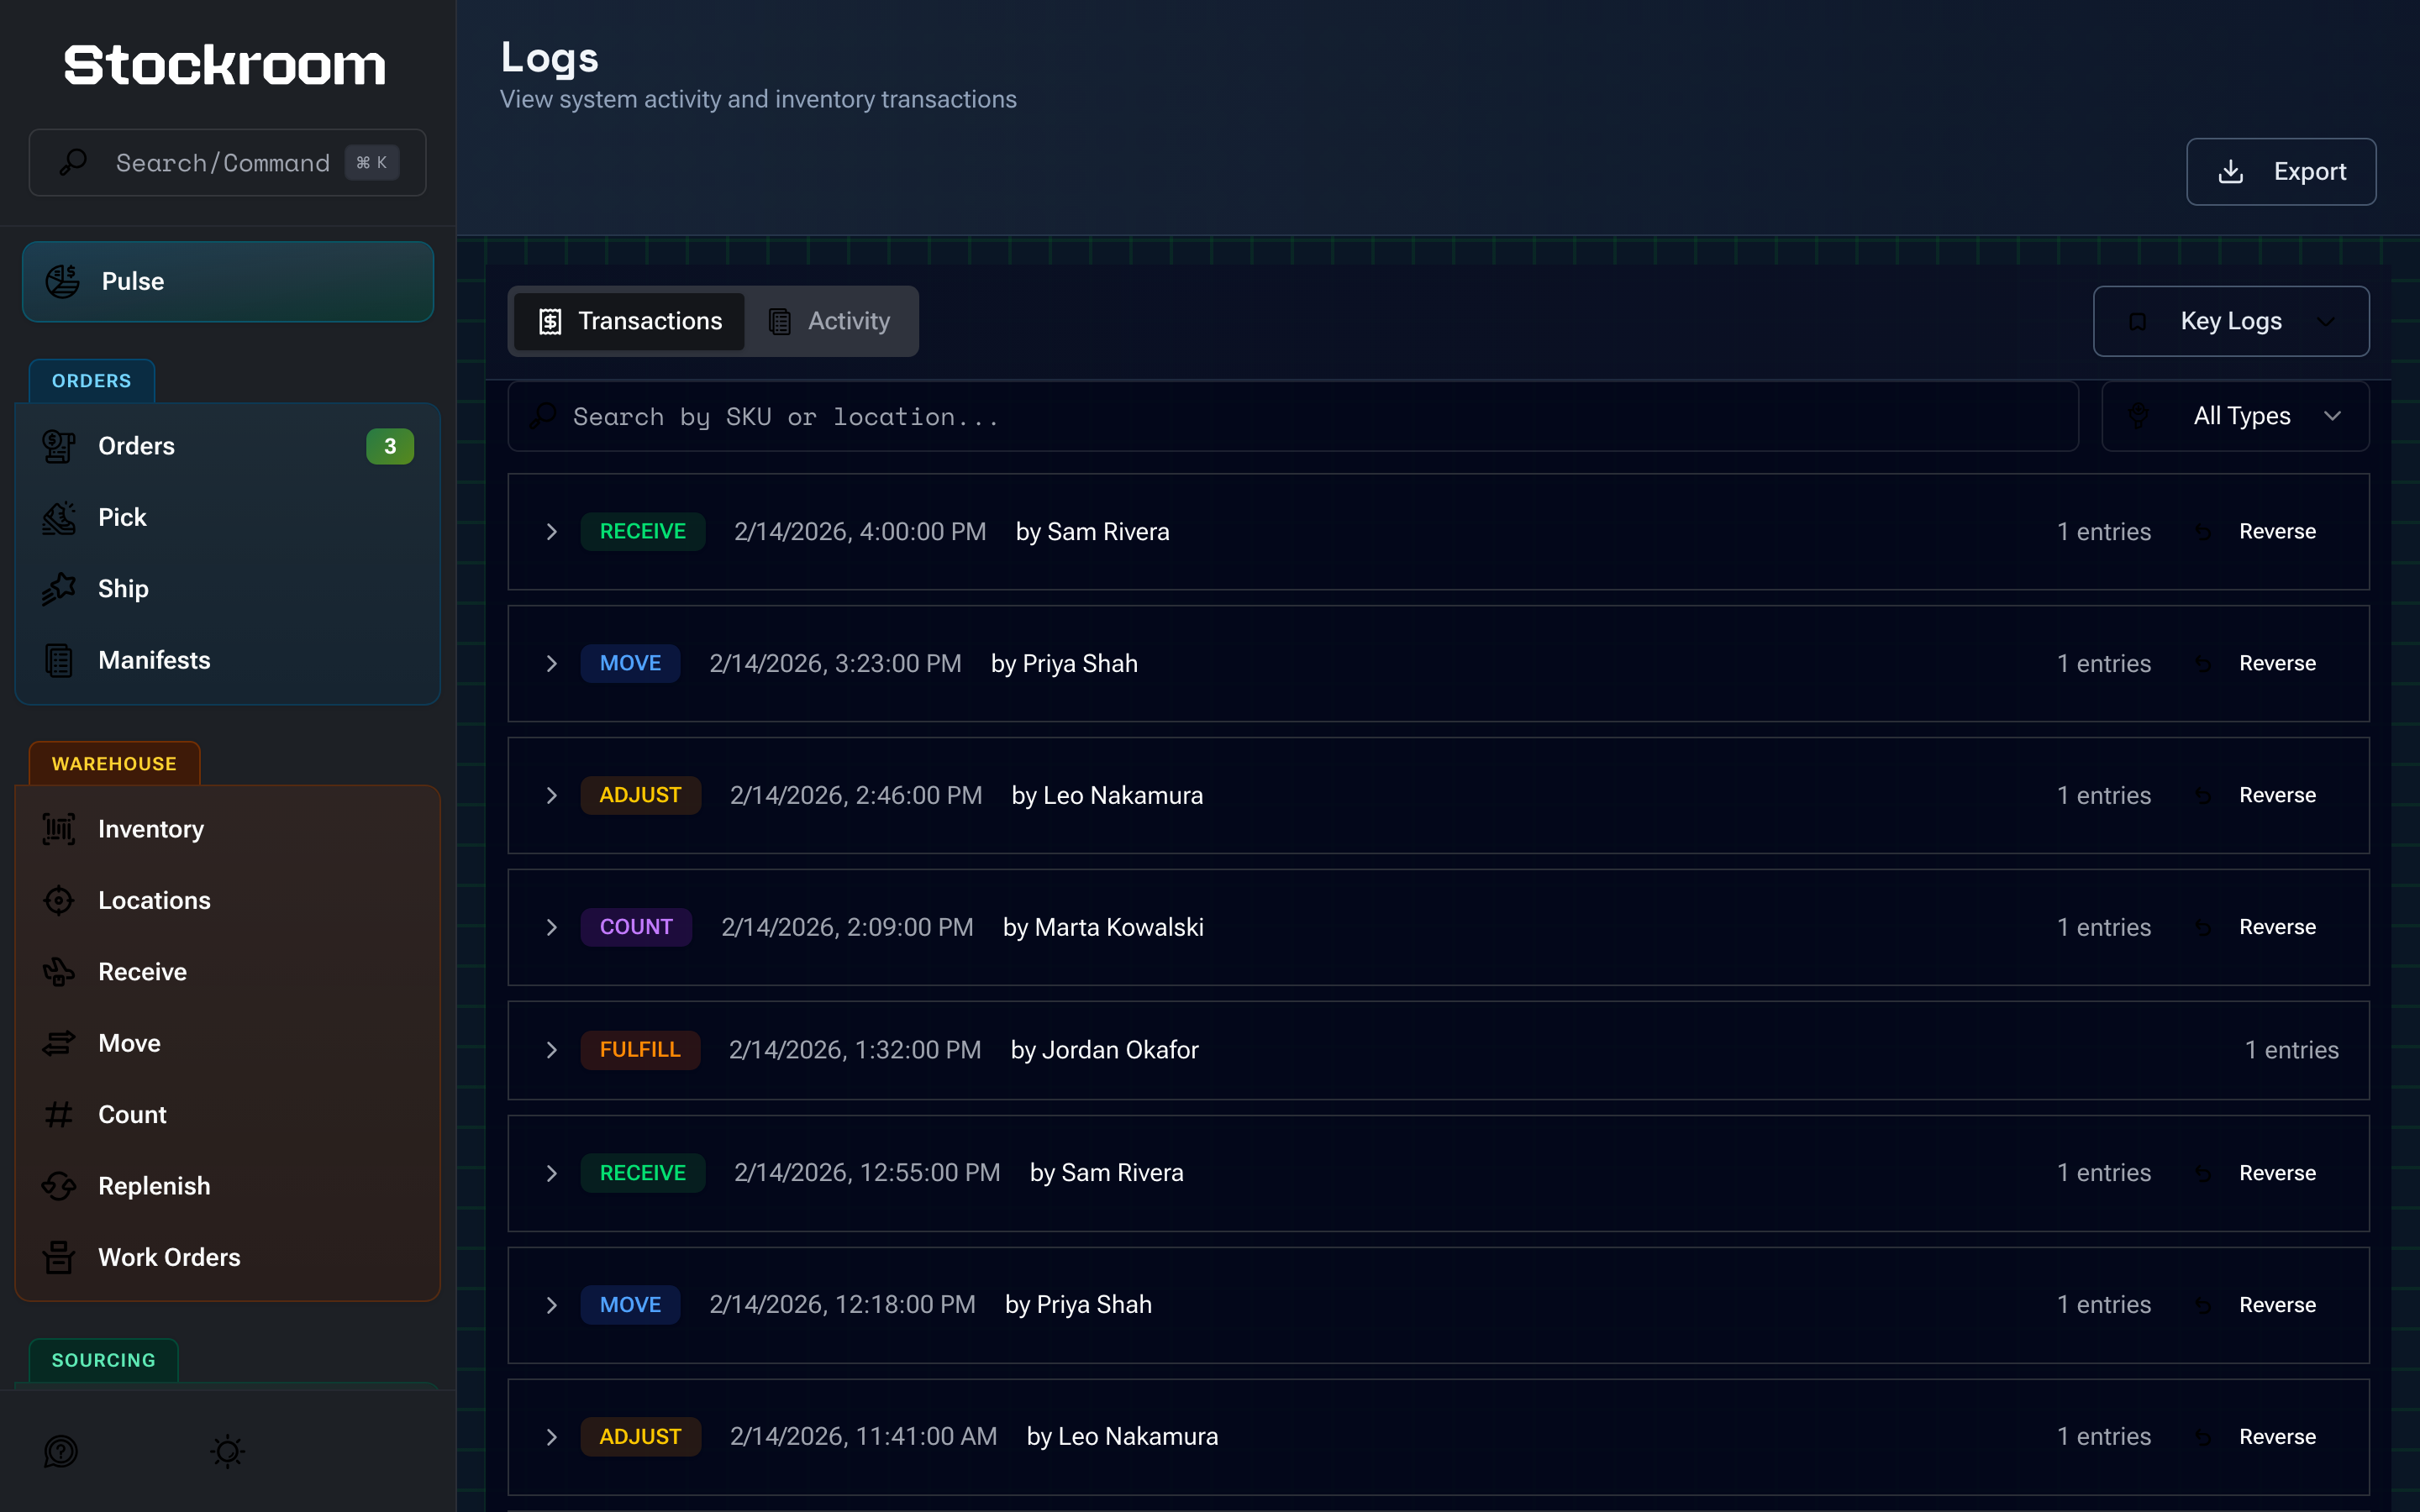Click the COUNT tag on 2:09:00 PM row
This screenshot has height=1512, width=2420.
(636, 928)
